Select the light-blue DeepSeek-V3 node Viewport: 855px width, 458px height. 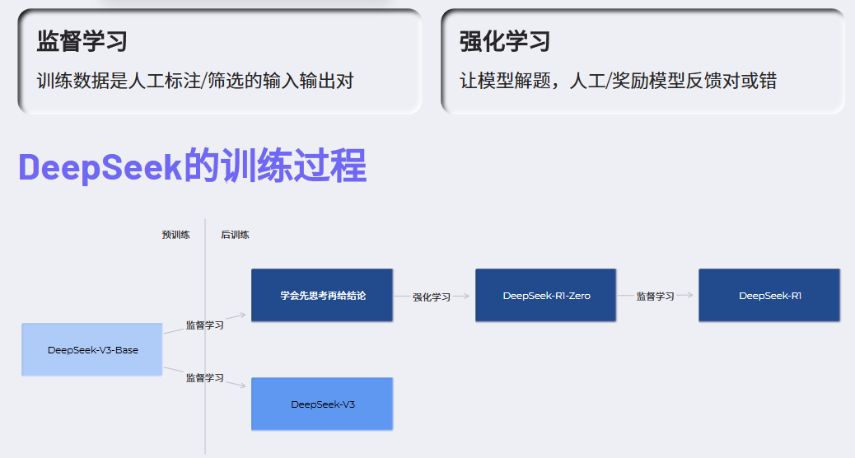pyautogui.click(x=322, y=404)
